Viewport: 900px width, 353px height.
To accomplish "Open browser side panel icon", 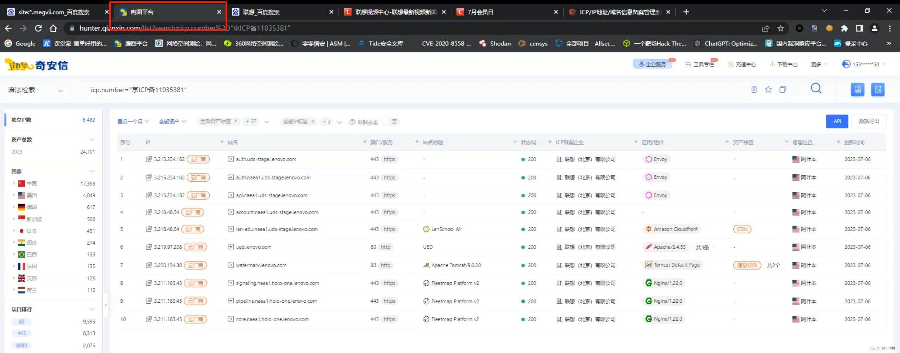I will tap(859, 28).
